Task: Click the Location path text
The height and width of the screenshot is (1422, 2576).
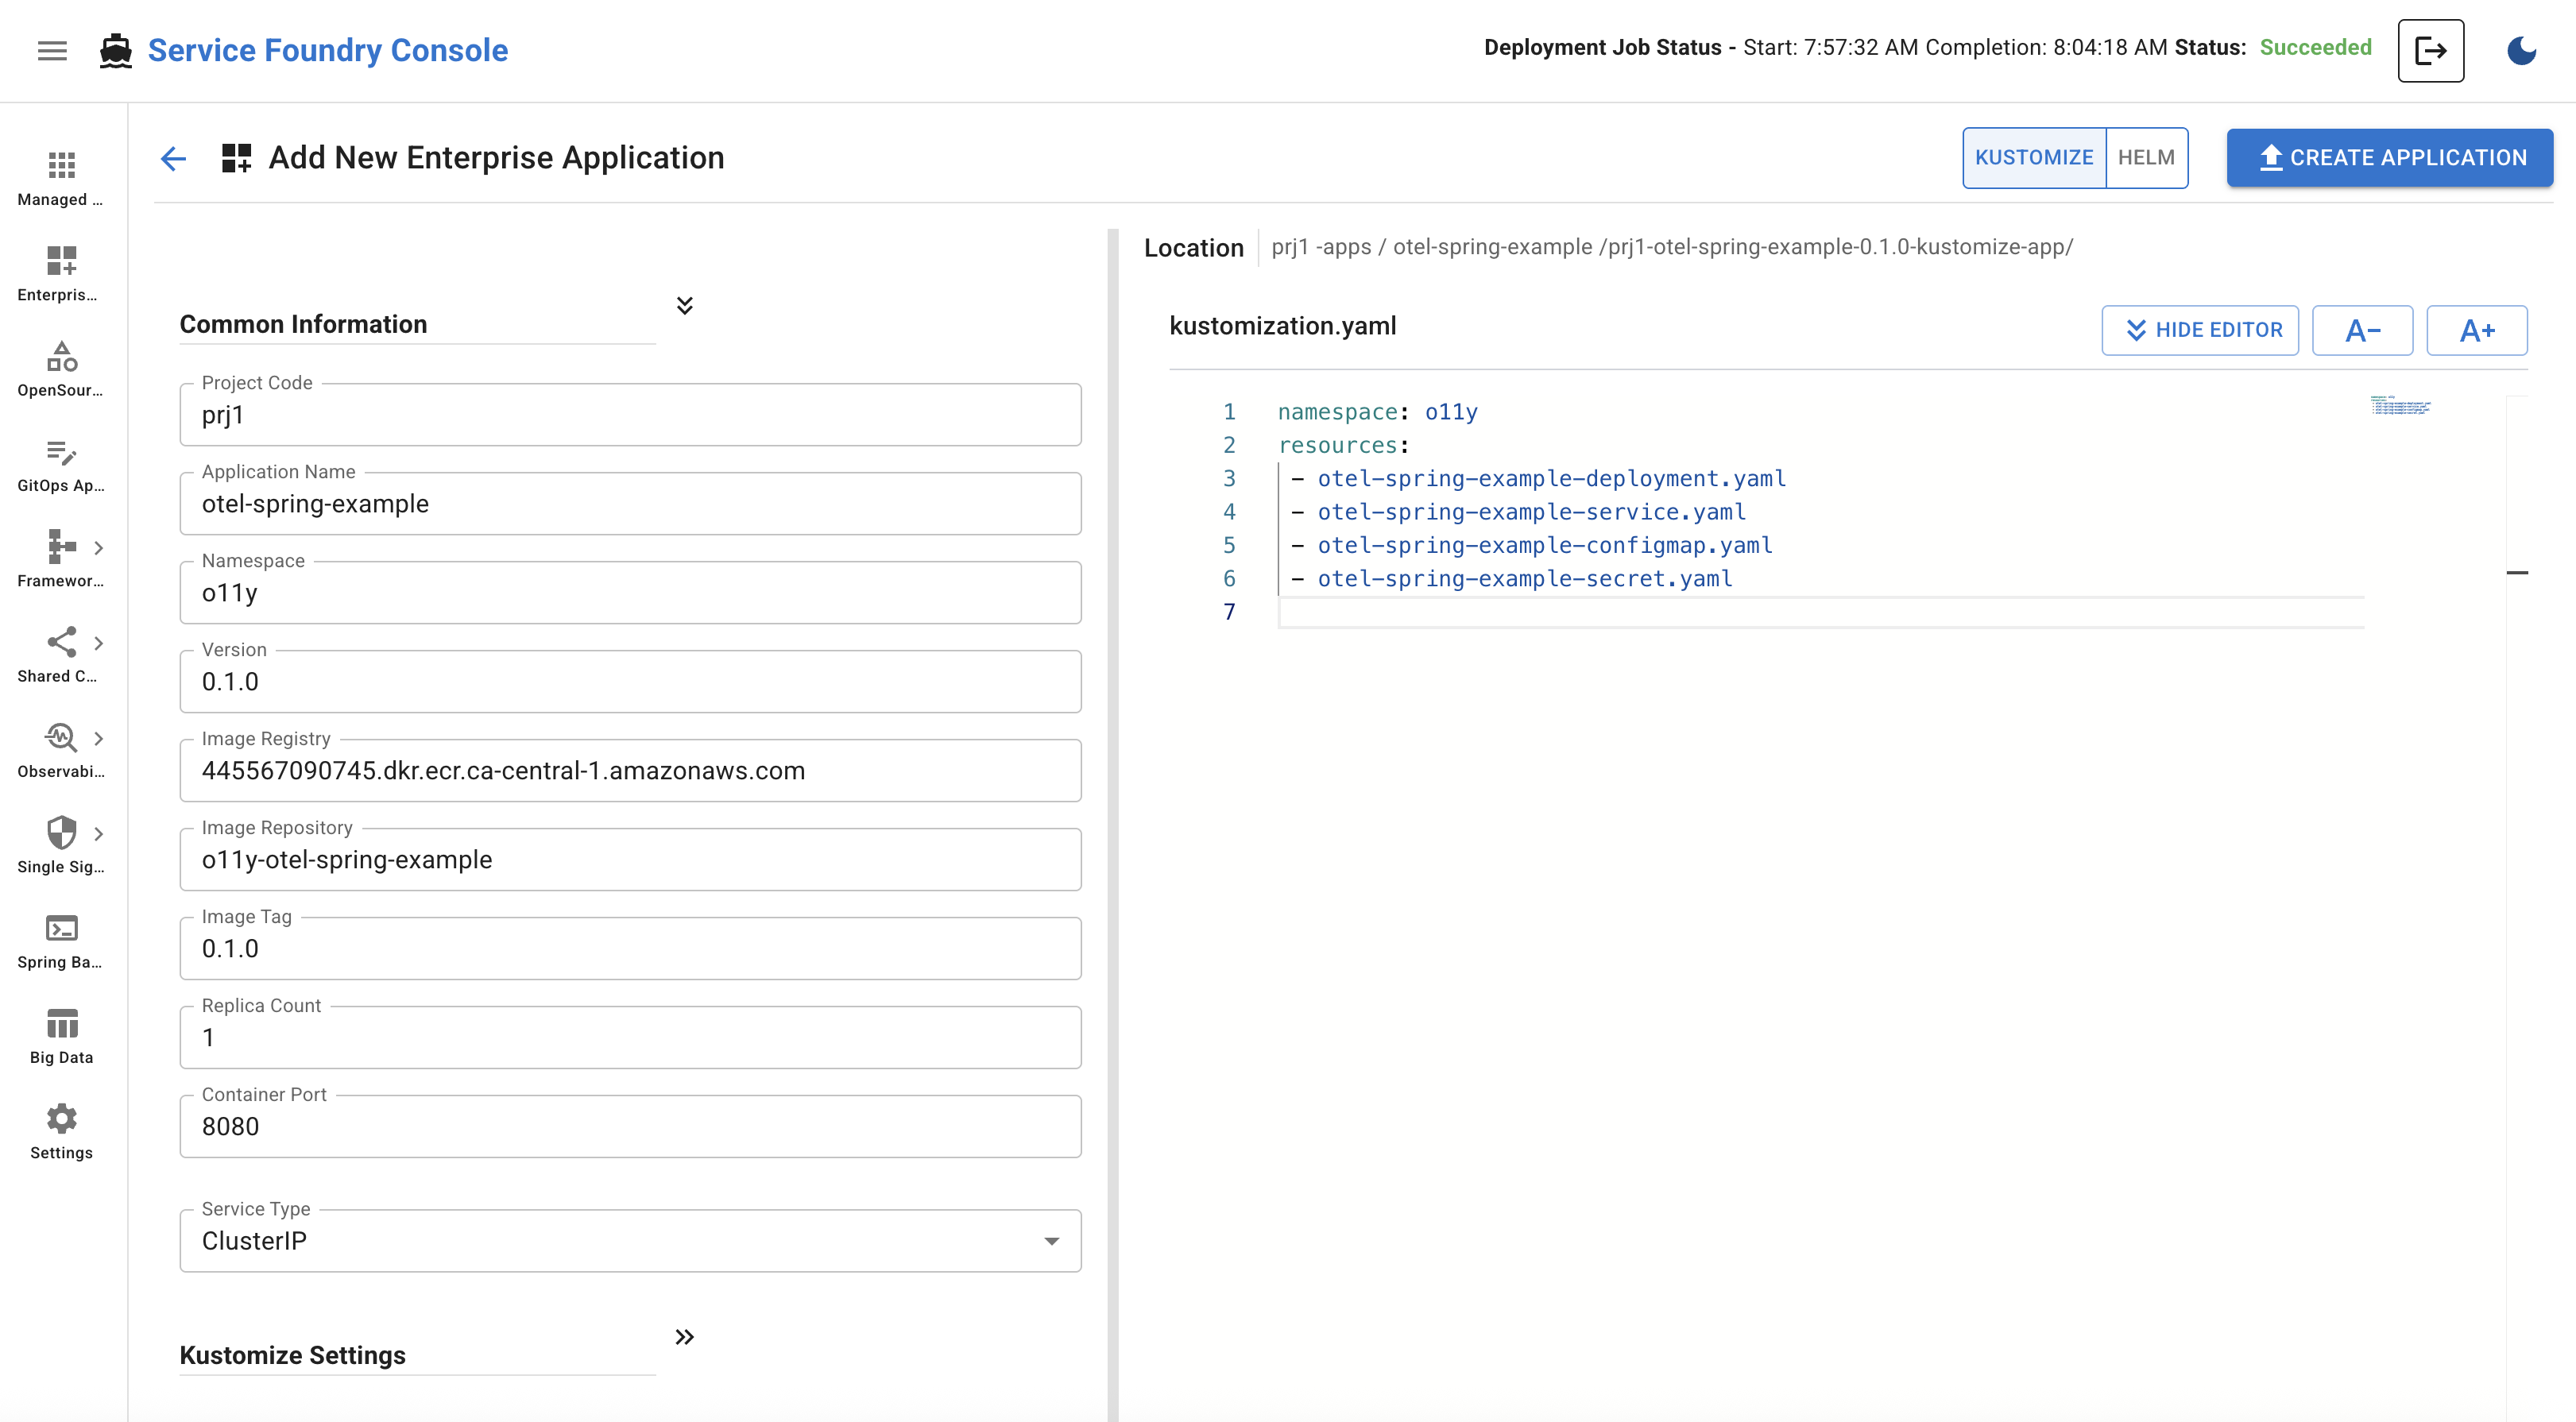Action: tap(1672, 247)
